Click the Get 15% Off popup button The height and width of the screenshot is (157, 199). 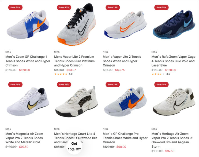pyautogui.click(x=74, y=146)
